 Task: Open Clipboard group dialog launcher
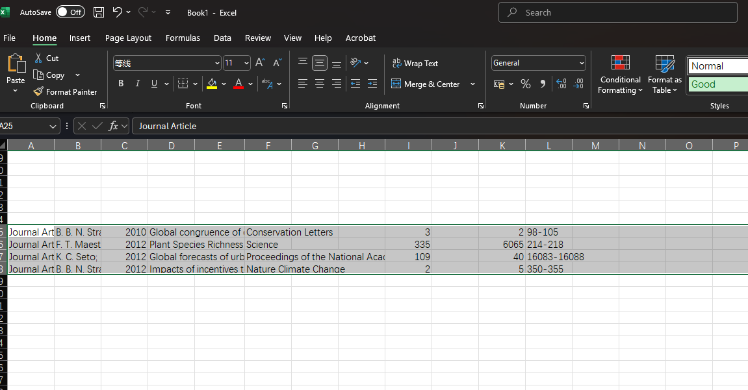pyautogui.click(x=102, y=106)
